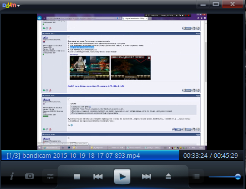Show media info with the 'i' icon
246x189 pixels.
point(12,176)
